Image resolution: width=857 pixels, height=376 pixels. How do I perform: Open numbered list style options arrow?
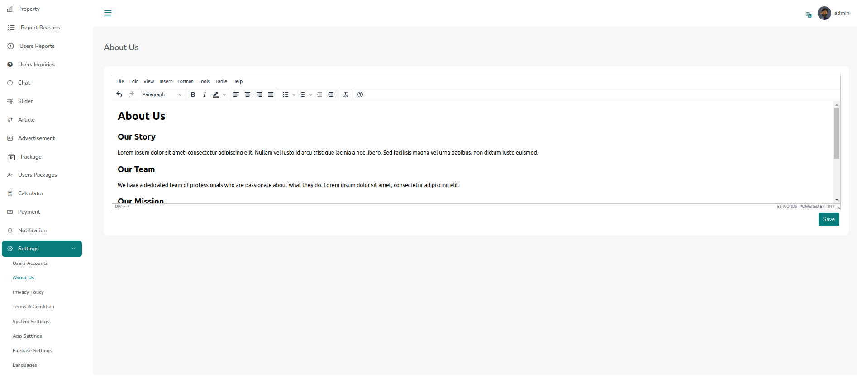(311, 94)
